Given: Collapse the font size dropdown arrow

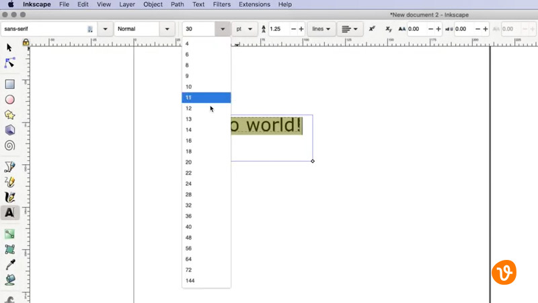Looking at the screenshot, I should point(223,29).
